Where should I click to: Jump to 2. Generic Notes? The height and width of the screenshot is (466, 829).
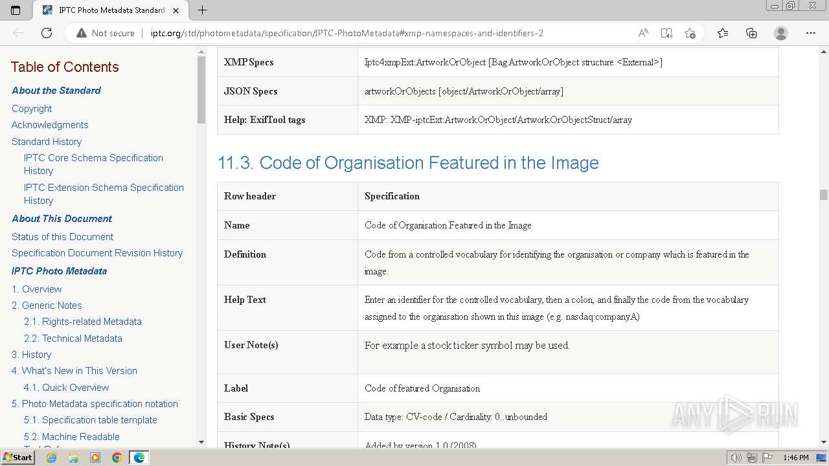point(47,305)
